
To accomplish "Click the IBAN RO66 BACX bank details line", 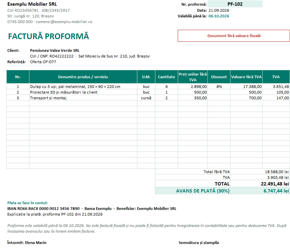I will point(92,208).
